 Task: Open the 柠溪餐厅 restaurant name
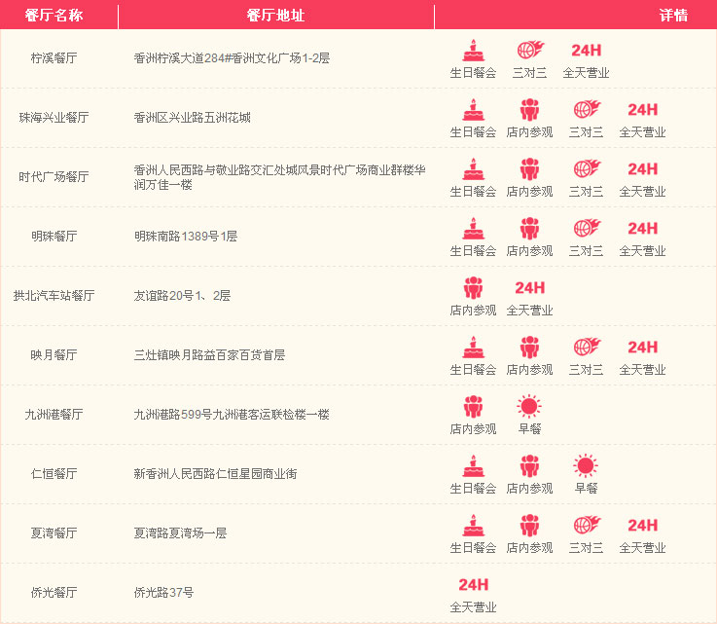click(x=54, y=58)
